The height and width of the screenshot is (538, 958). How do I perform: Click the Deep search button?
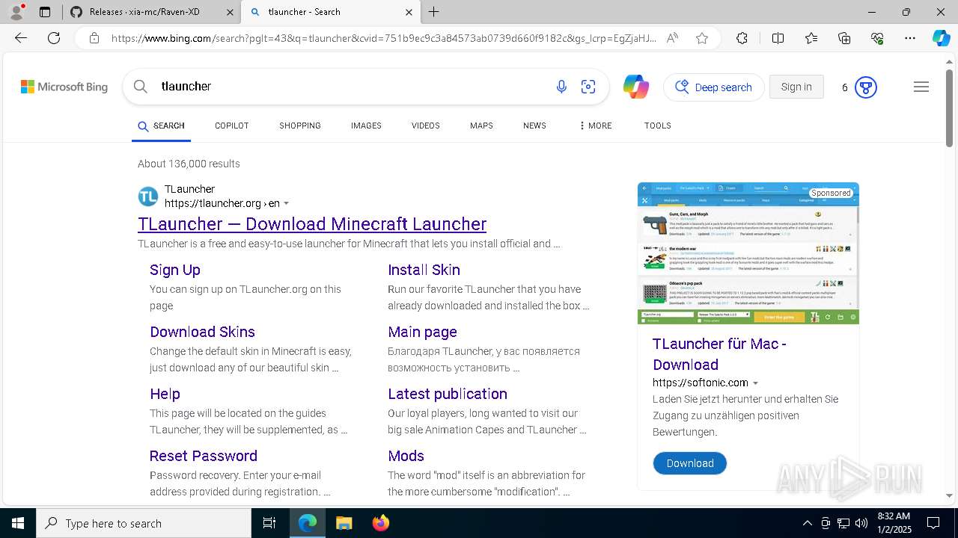click(x=714, y=87)
